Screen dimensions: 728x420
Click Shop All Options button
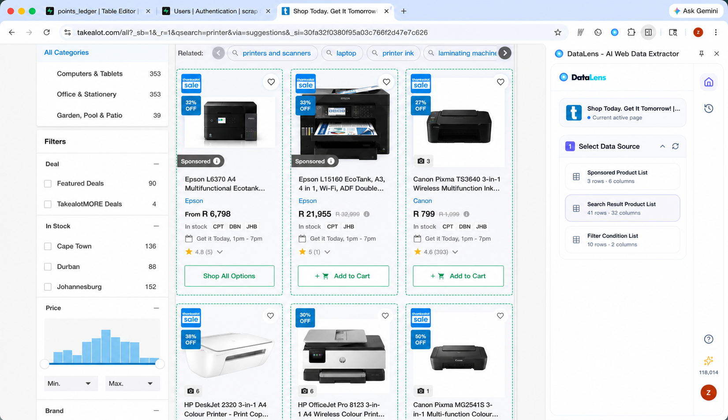coord(229,276)
